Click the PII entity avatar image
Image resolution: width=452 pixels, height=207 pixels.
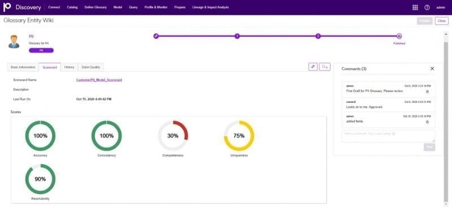(14, 42)
